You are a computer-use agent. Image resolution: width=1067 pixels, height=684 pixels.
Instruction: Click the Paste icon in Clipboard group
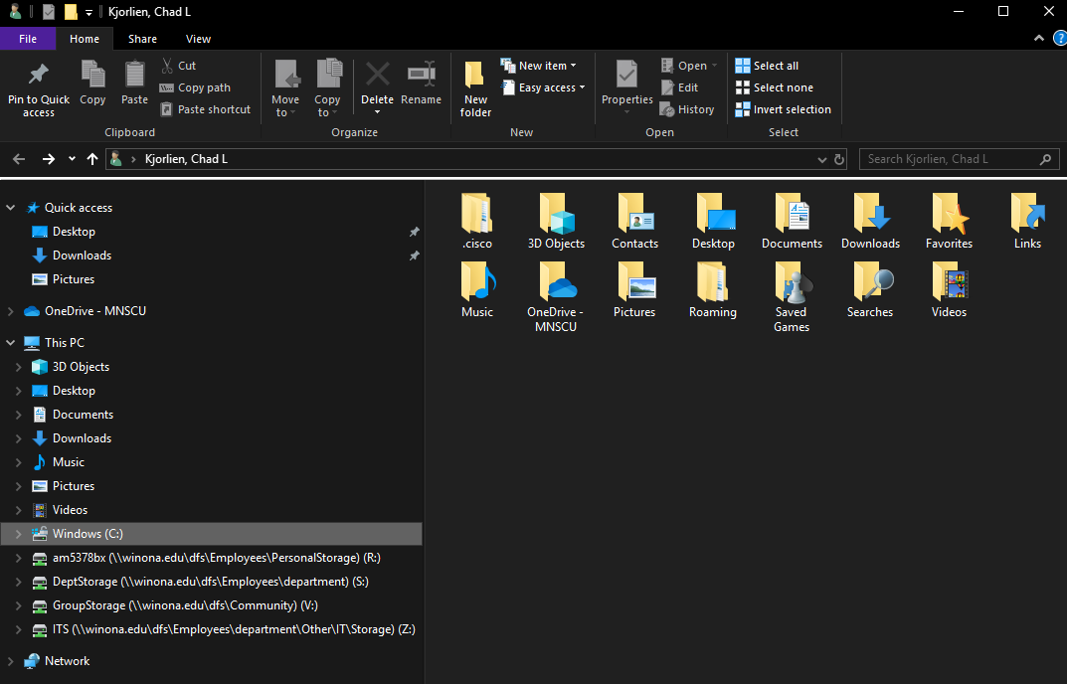coord(134,76)
